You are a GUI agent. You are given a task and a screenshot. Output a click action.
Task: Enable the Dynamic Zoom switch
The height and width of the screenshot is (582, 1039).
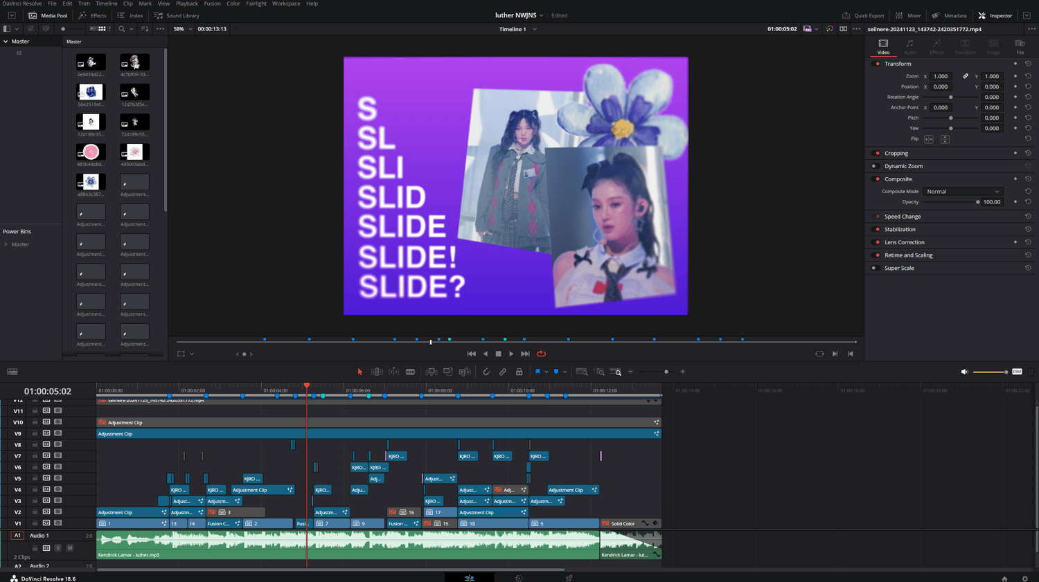pyautogui.click(x=875, y=166)
